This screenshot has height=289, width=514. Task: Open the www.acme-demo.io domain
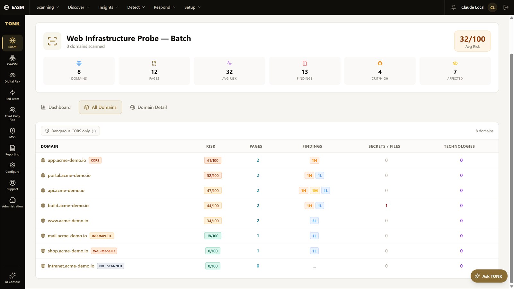coord(68,221)
